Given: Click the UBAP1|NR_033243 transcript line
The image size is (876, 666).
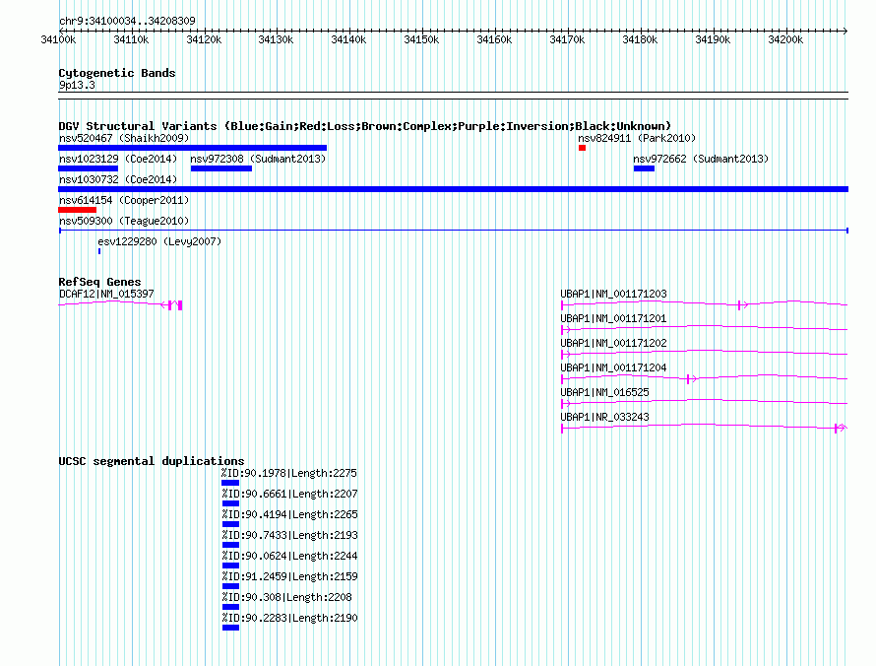Looking at the screenshot, I should [704, 428].
